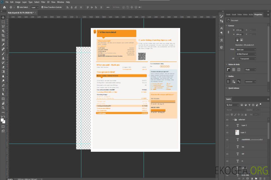Click the Home icon in options bar
Image resolution: width=271 pixels, height=180 pixels.
point(4,7)
